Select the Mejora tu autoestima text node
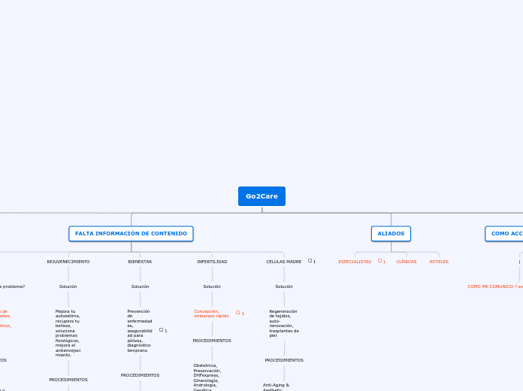The image size is (523, 391). click(x=68, y=333)
